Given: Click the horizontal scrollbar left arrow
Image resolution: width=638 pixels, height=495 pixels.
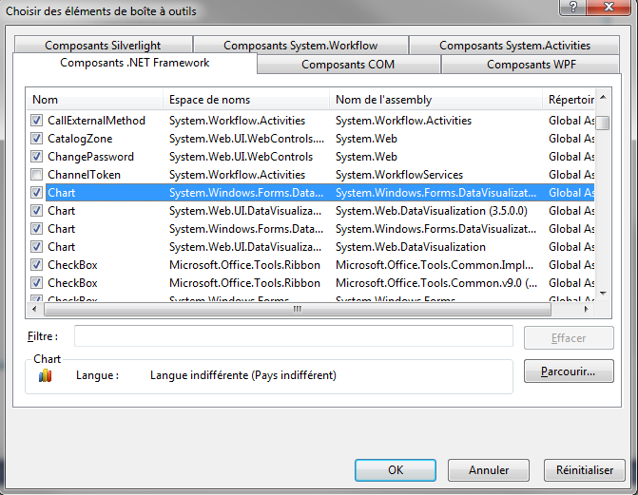Looking at the screenshot, I should click(x=34, y=308).
